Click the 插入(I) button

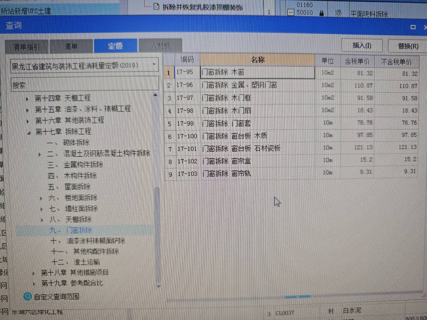click(362, 45)
